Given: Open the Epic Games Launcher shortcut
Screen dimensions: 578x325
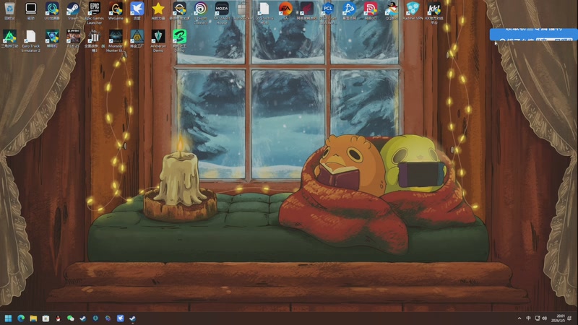Looking at the screenshot, I should point(95,13).
